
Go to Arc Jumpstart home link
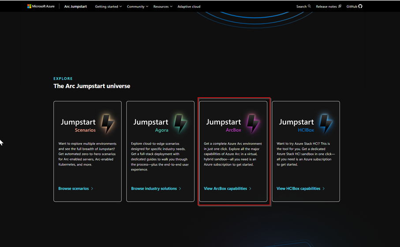[x=75, y=7]
